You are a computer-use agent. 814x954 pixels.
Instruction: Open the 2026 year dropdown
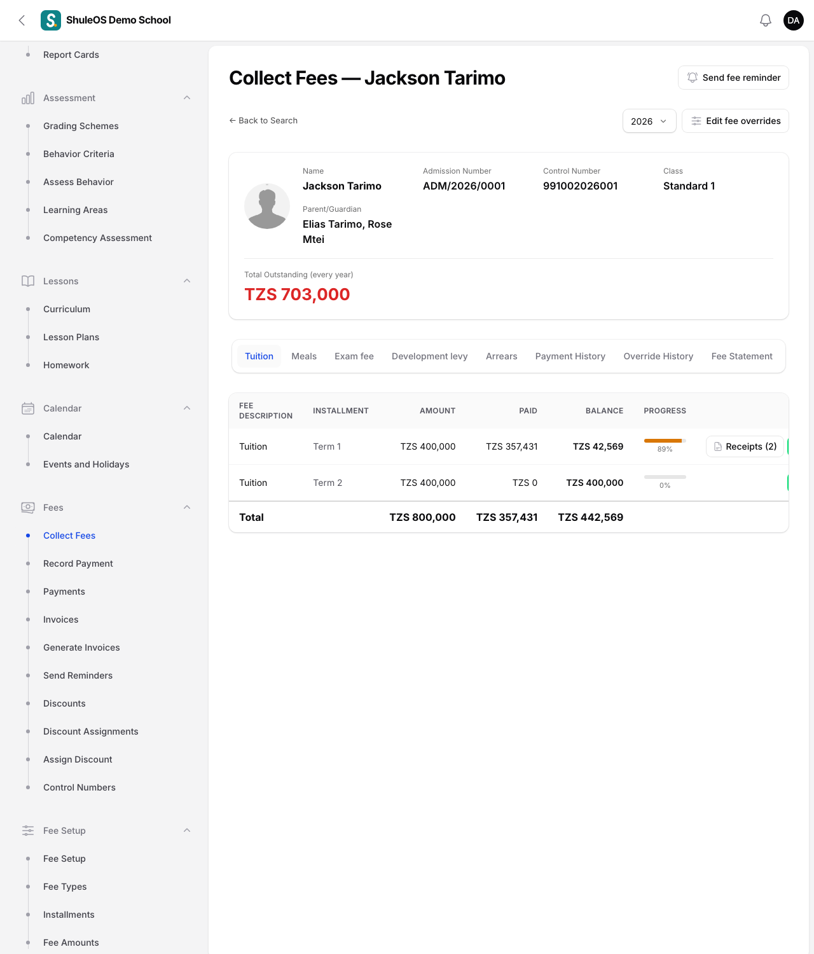pyautogui.click(x=649, y=121)
